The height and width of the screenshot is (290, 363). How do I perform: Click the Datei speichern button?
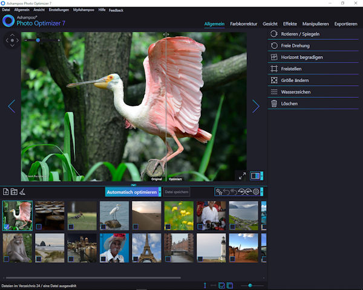177,192
